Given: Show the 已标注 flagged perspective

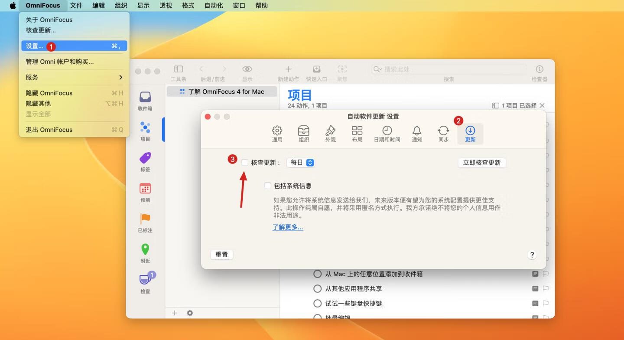Looking at the screenshot, I should pyautogui.click(x=145, y=222).
